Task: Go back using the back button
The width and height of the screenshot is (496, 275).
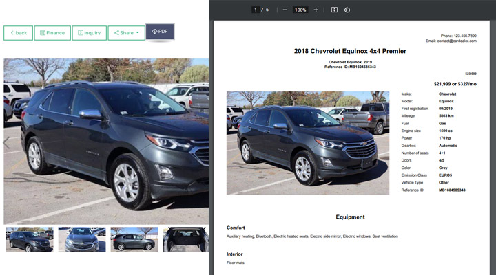Action: 18,33
